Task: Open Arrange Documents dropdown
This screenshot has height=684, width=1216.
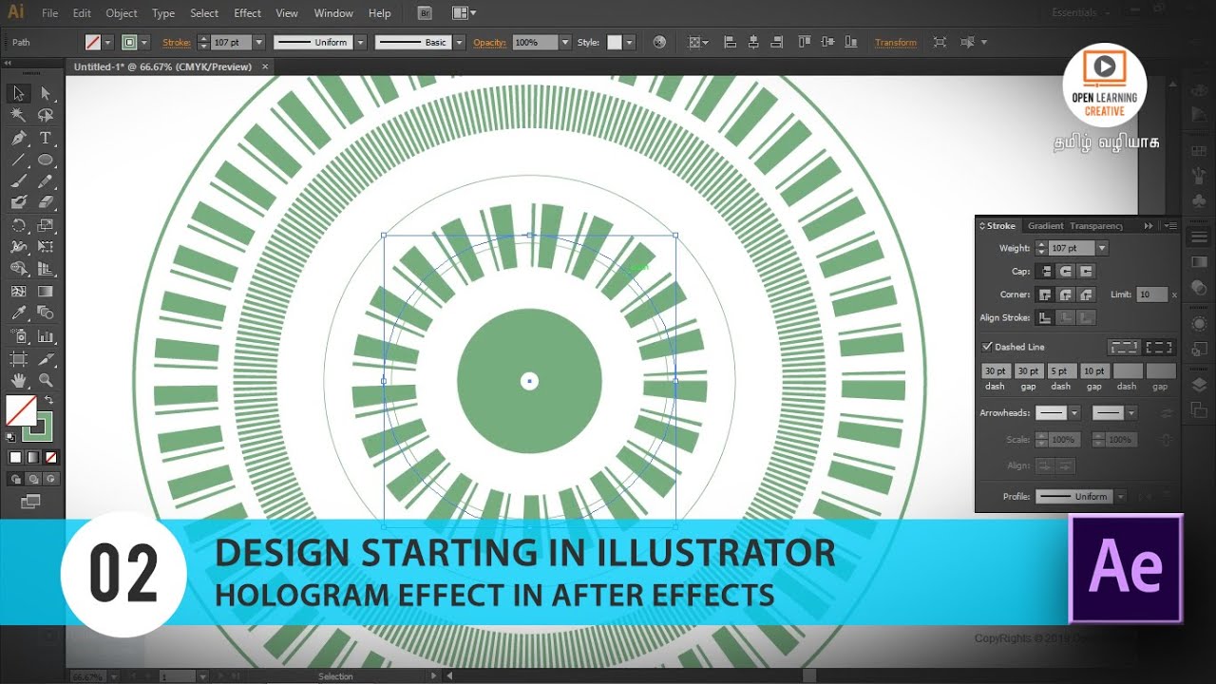Action: click(x=465, y=13)
